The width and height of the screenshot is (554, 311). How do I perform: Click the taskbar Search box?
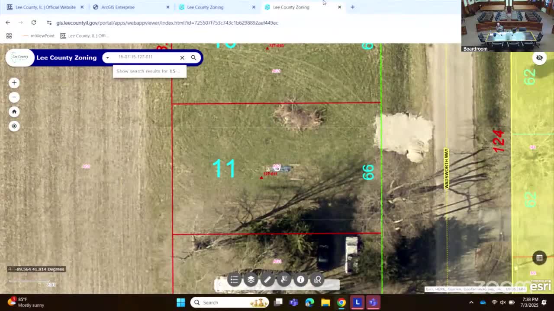click(x=230, y=302)
